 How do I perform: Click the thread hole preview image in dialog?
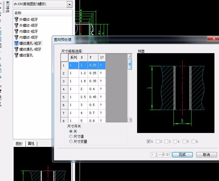coord(176,93)
